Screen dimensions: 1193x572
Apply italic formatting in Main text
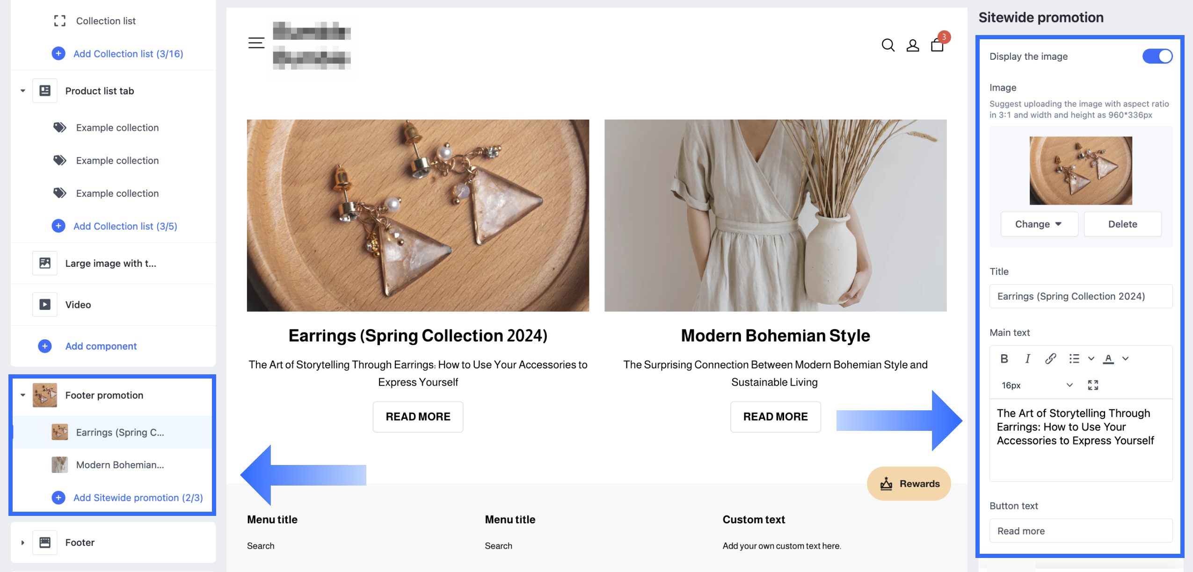1027,358
